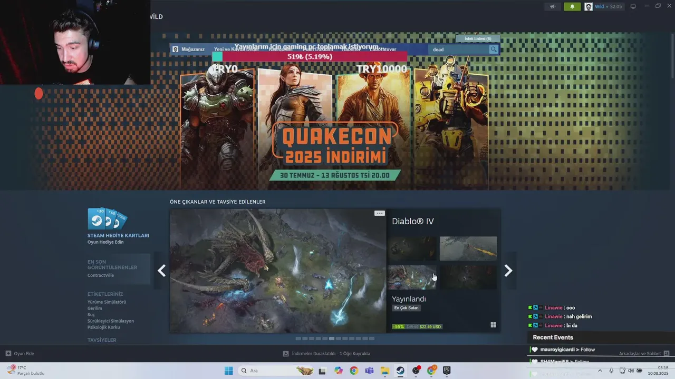This screenshot has width=675, height=379.
Task: Open Epic Games Launcher on the taskbar
Action: click(x=447, y=371)
